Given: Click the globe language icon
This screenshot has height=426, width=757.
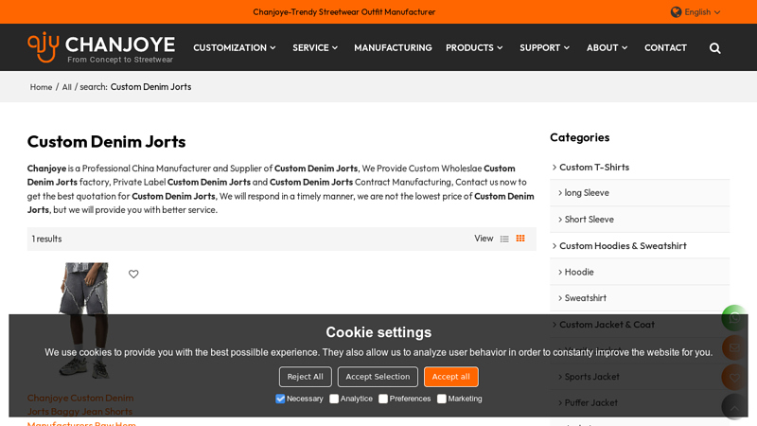Looking at the screenshot, I should click(676, 12).
